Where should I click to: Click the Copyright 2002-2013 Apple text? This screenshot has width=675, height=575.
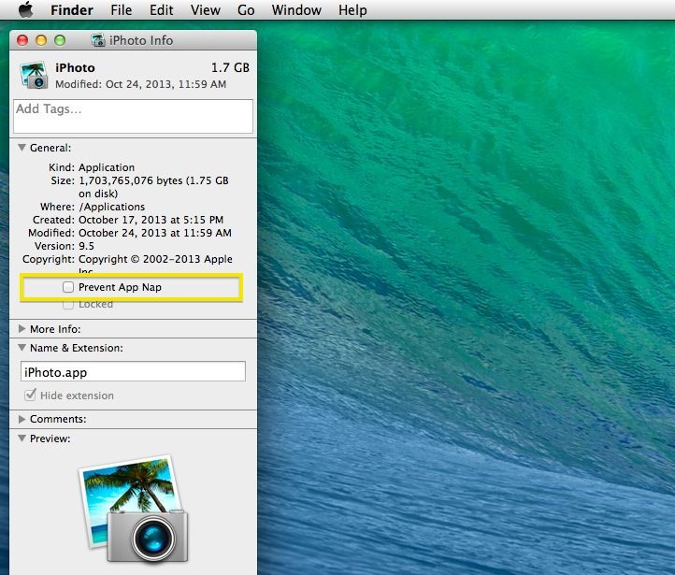pyautogui.click(x=155, y=259)
